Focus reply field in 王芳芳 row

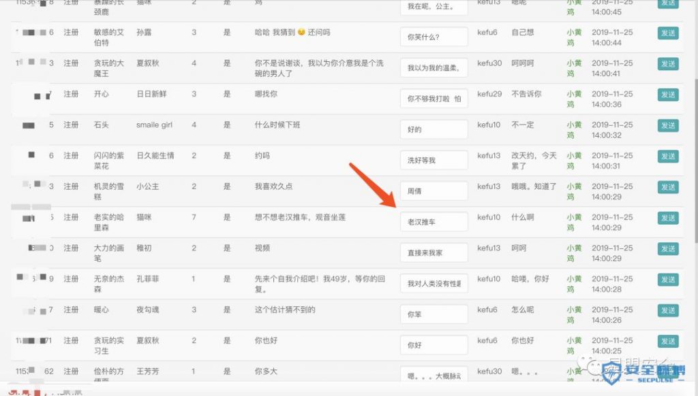tap(434, 375)
